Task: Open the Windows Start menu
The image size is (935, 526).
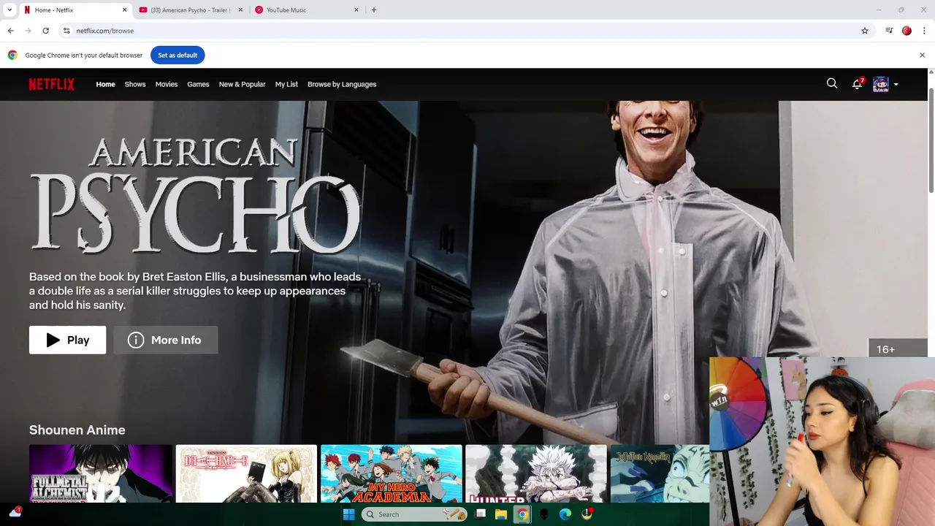Action: 348,514
